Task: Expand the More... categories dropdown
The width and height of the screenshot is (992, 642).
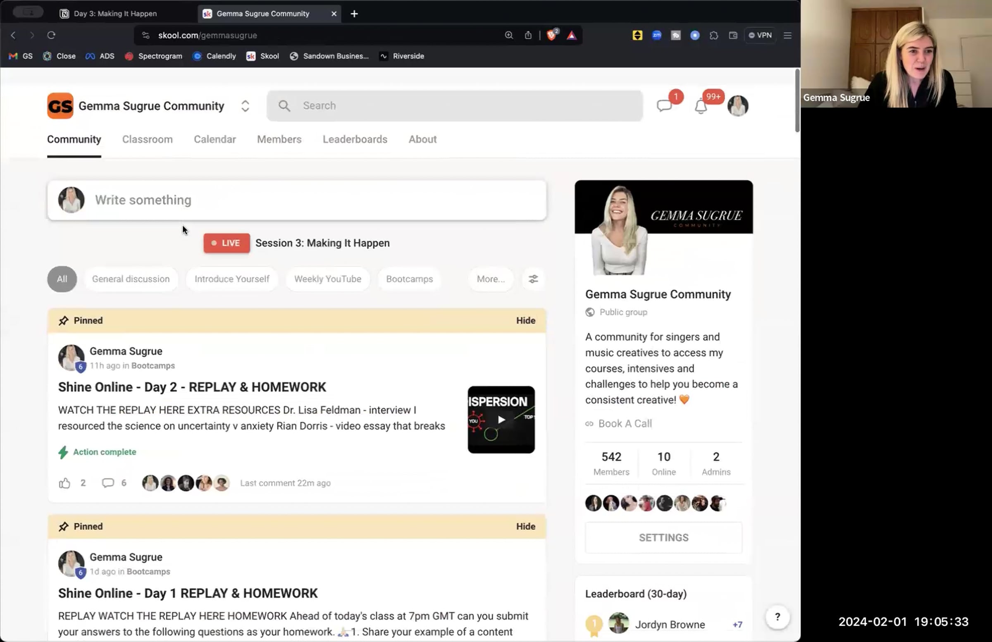Action: (x=490, y=279)
